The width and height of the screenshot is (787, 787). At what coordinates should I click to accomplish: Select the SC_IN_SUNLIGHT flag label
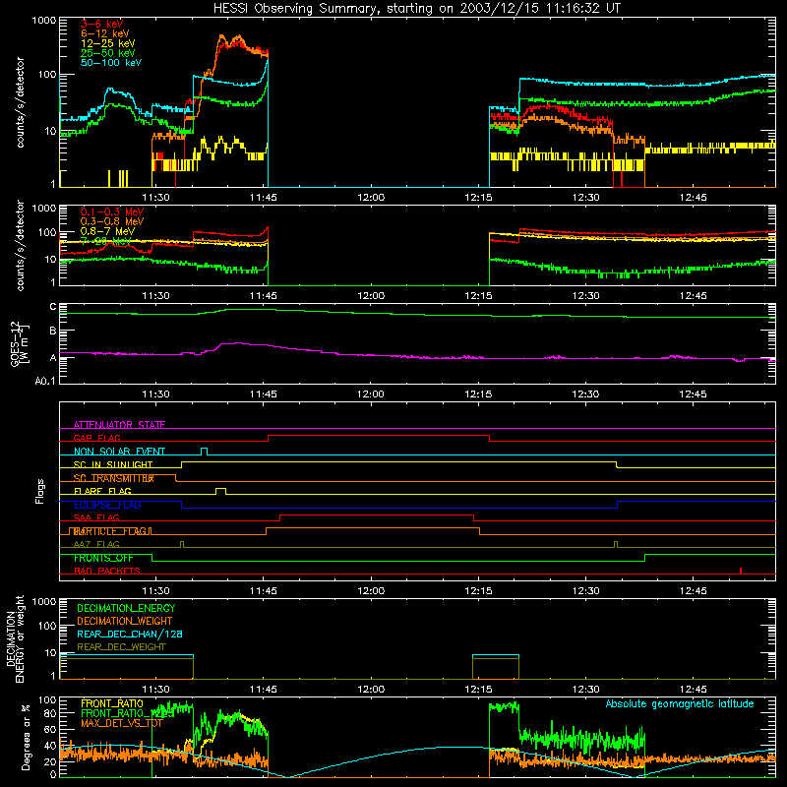click(x=113, y=464)
